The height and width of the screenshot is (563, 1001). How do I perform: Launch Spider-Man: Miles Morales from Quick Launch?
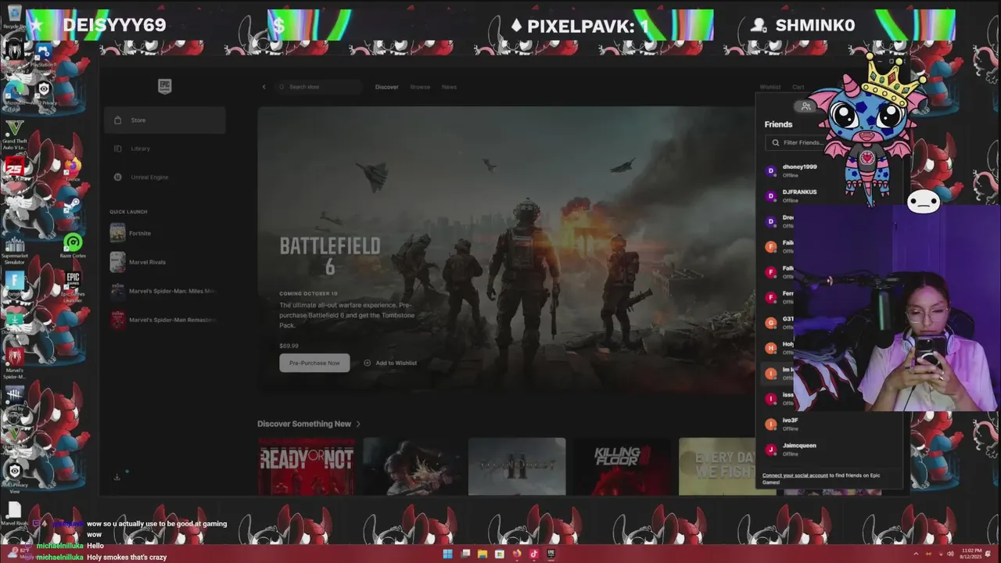coord(163,291)
